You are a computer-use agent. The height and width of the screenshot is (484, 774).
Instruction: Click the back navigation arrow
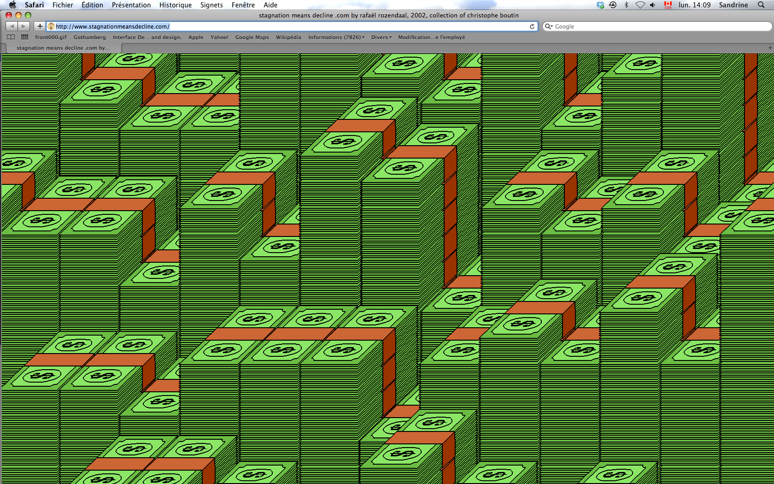click(12, 26)
